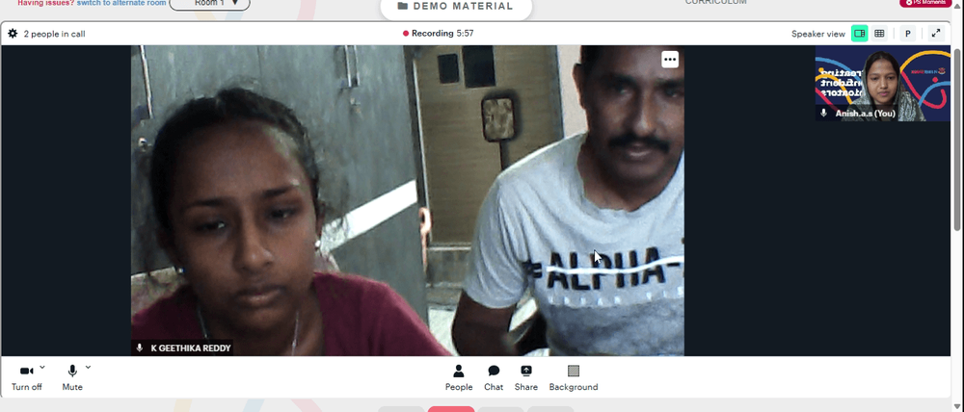Open call settings gear icon
This screenshot has height=412, width=964.
pos(13,34)
